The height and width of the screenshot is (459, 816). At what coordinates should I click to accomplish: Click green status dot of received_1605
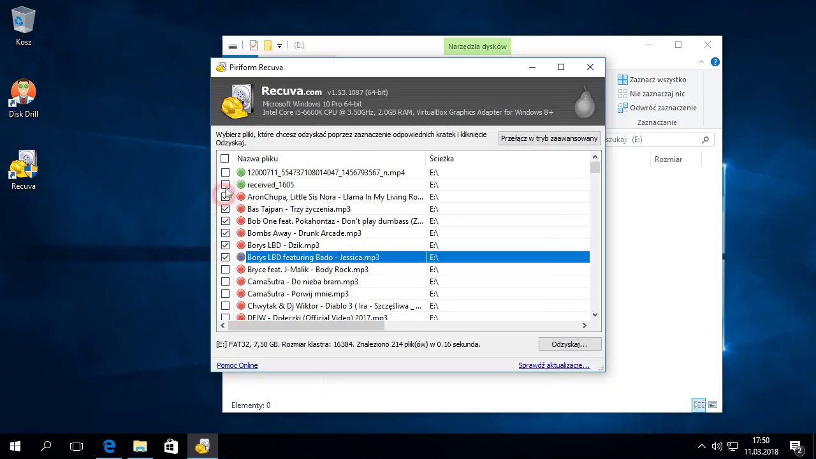(x=241, y=185)
